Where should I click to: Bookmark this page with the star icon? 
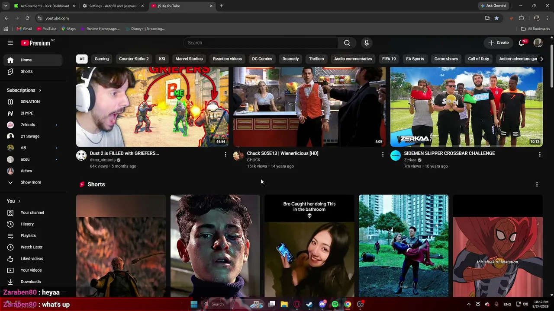[x=496, y=18]
